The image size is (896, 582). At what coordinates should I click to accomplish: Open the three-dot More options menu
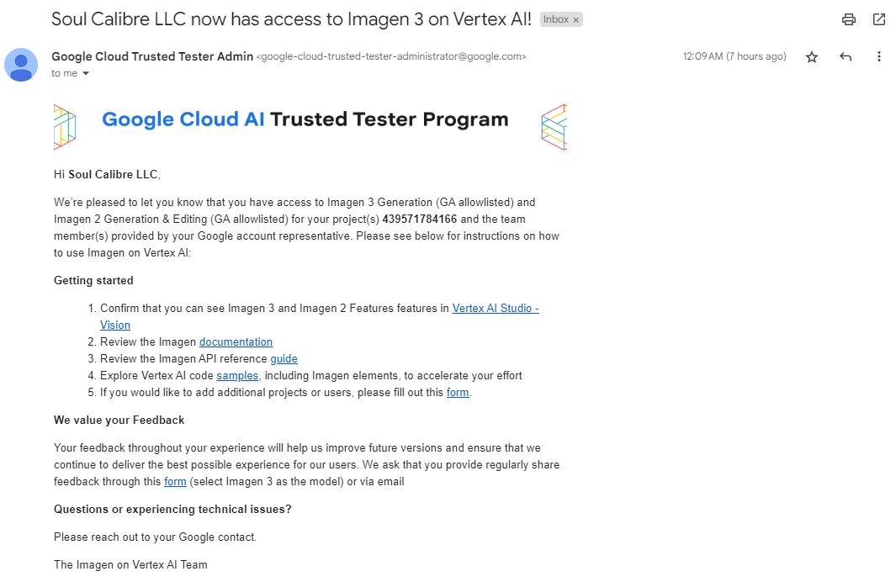point(879,56)
